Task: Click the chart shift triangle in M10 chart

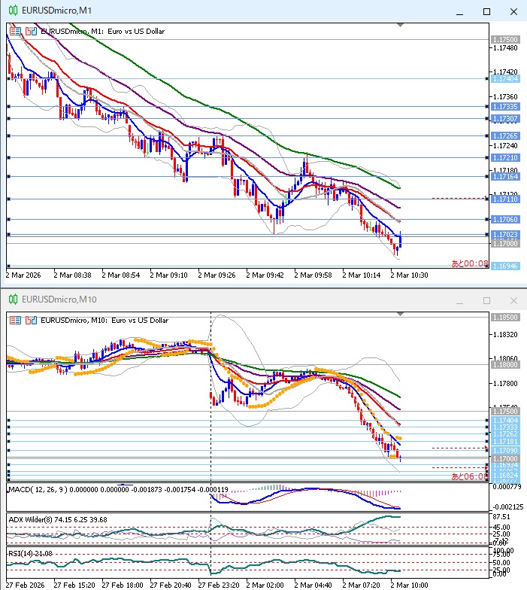Action: [x=401, y=314]
